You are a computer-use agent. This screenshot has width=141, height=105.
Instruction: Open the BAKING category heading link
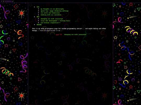tap(39, 25)
